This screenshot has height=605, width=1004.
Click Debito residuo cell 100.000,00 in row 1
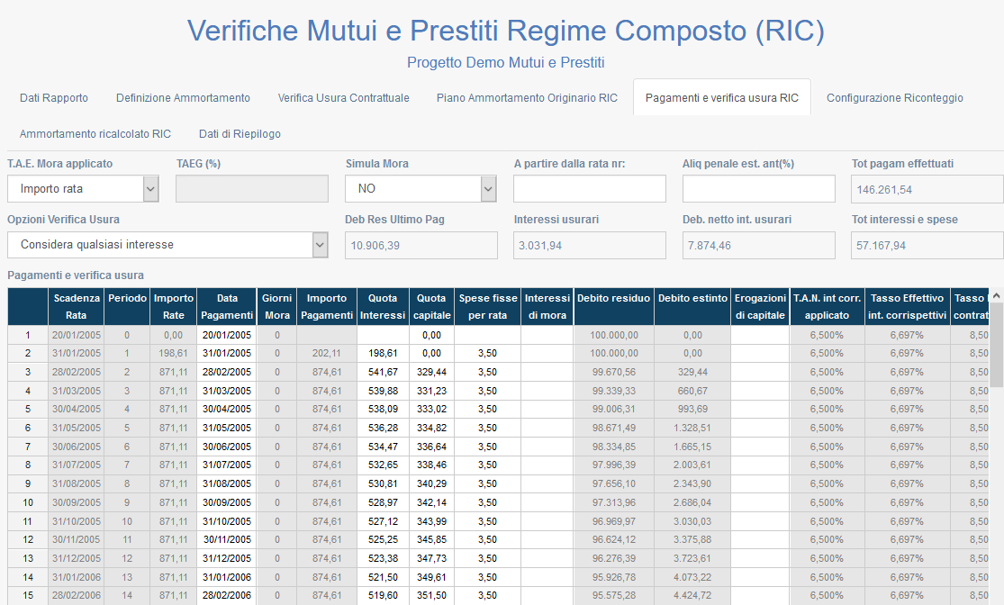click(x=613, y=335)
